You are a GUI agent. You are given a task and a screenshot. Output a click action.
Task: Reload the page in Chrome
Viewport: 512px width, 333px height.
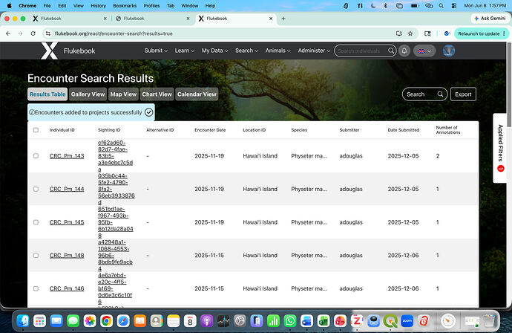[x=33, y=33]
